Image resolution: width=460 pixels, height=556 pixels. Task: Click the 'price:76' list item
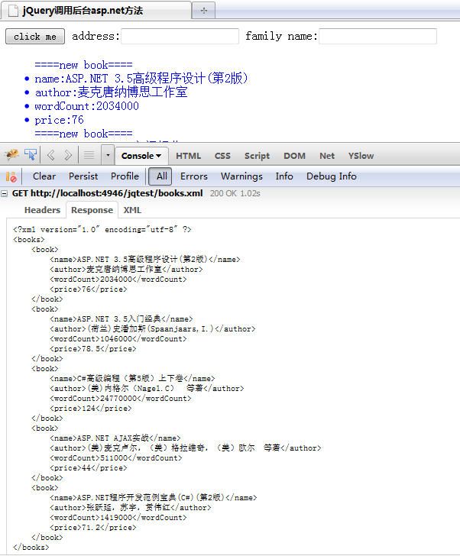(59, 120)
